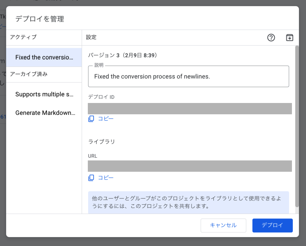This screenshot has width=306, height=246.
Task: Copy the deployment ID via the コピー link
Action: pyautogui.click(x=106, y=119)
